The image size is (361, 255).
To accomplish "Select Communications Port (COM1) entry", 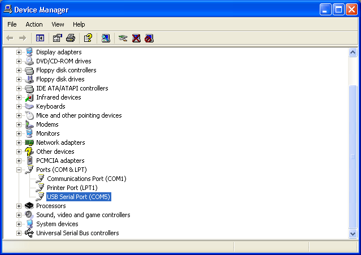I will pos(86,179).
